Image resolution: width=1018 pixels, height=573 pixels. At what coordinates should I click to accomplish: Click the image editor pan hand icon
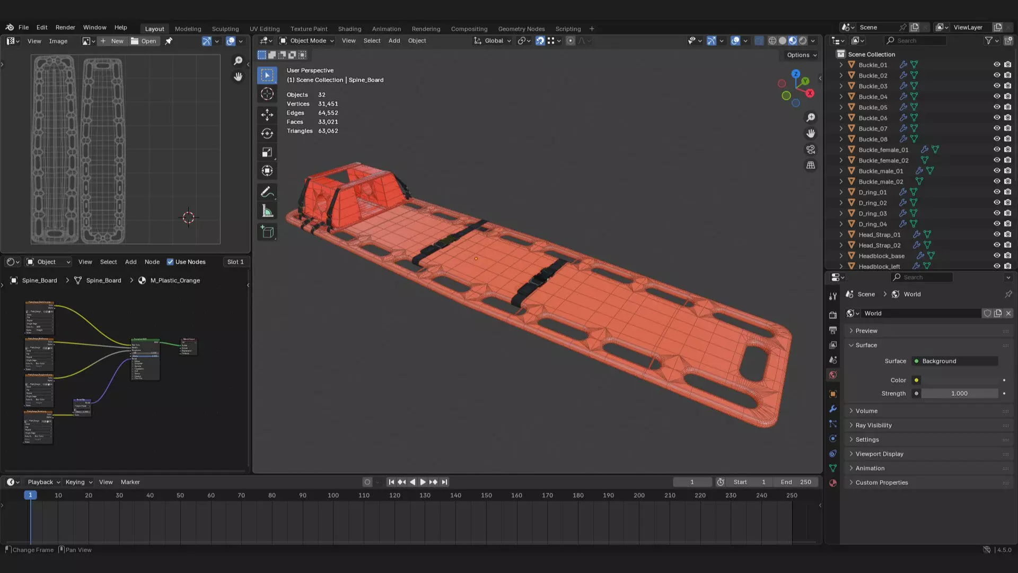238,77
